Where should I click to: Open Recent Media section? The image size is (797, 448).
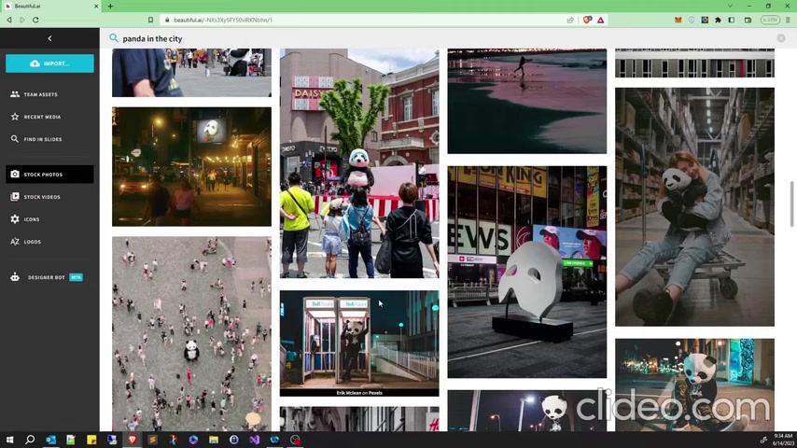(49, 117)
